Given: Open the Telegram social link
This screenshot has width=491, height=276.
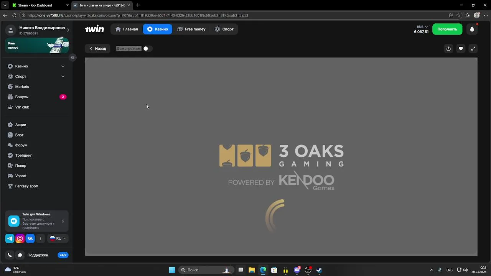Looking at the screenshot, I should coord(10,238).
